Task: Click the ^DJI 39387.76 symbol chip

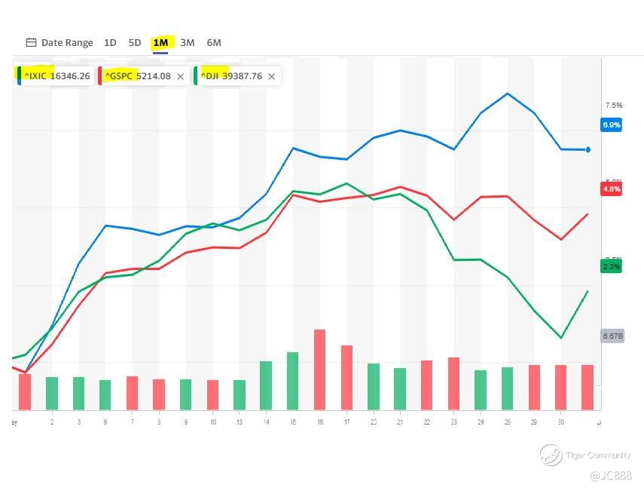Action: [x=231, y=76]
